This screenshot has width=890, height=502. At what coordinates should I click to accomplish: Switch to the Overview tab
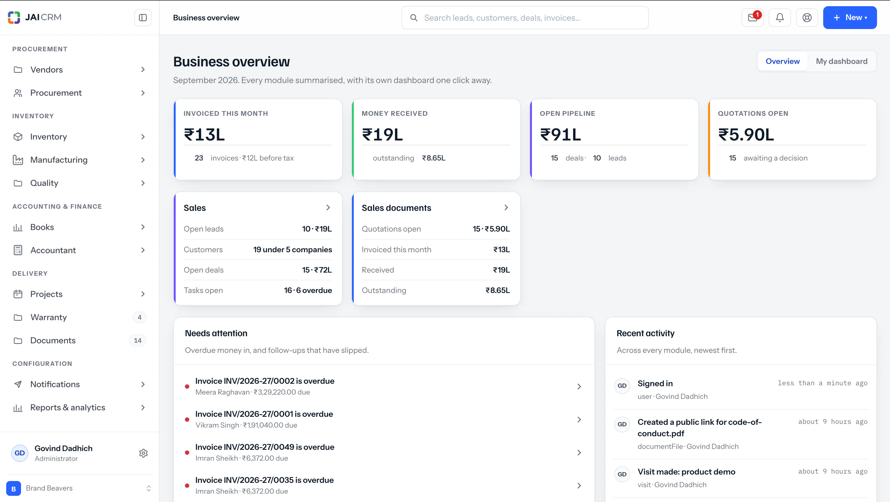click(x=783, y=61)
